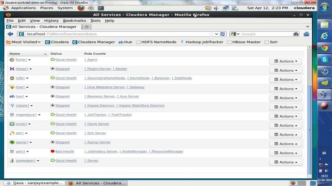Click the impala1 service icon
Screen dimensions: 332x186
12,105
